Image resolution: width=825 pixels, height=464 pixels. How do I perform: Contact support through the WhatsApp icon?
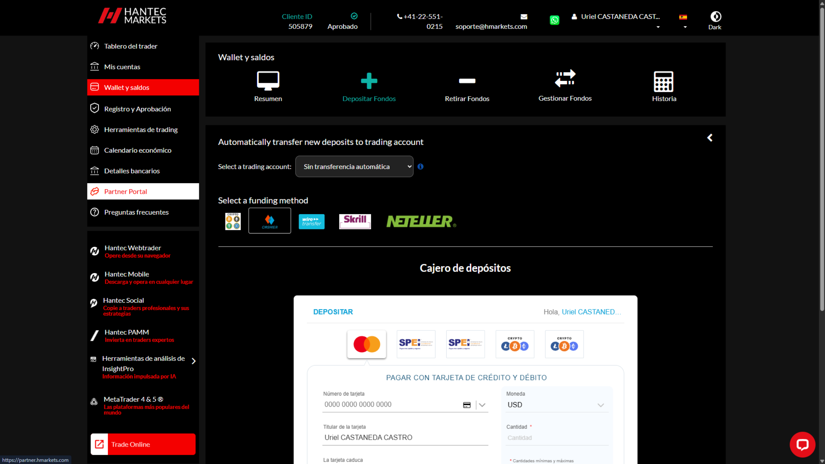[554, 20]
